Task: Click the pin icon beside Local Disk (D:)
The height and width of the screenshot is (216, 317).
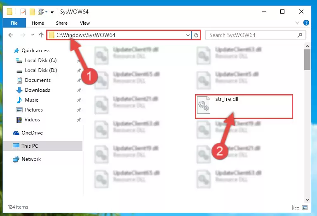Action: (79, 70)
